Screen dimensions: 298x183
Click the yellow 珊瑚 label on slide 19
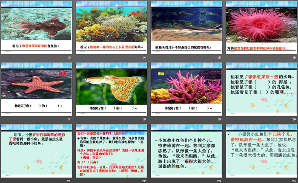coord(161,73)
